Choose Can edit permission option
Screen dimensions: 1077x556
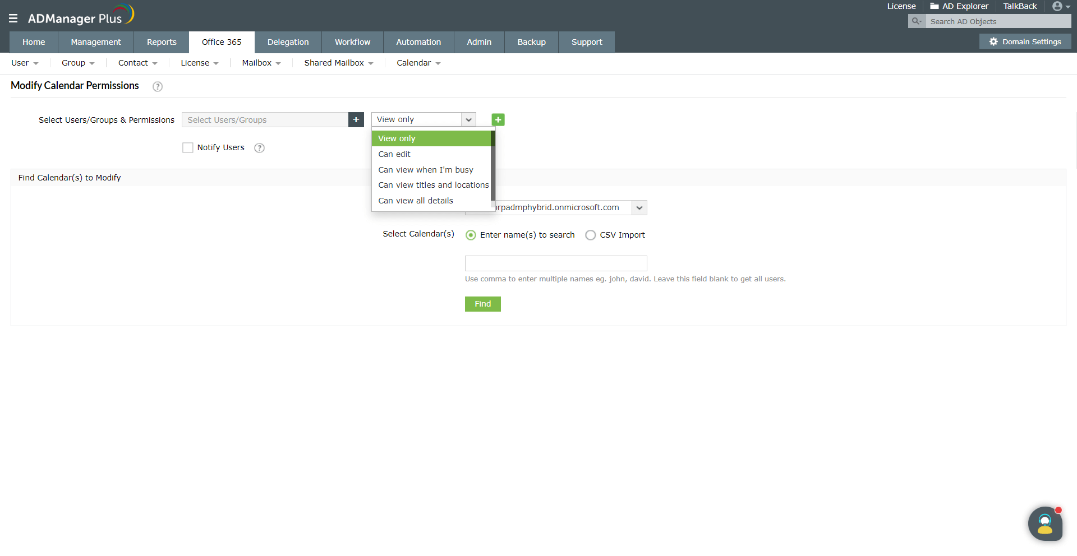click(x=431, y=154)
